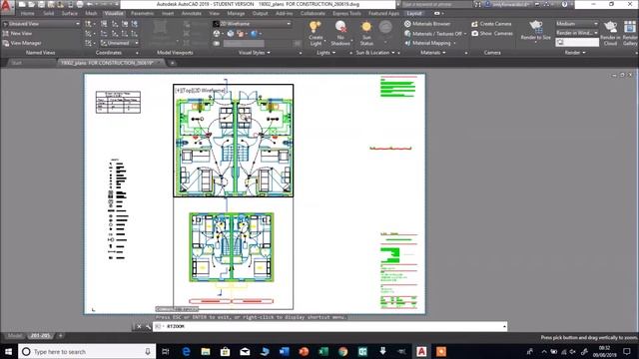
Task: Open the Render in Window dropdown
Action: point(576,33)
